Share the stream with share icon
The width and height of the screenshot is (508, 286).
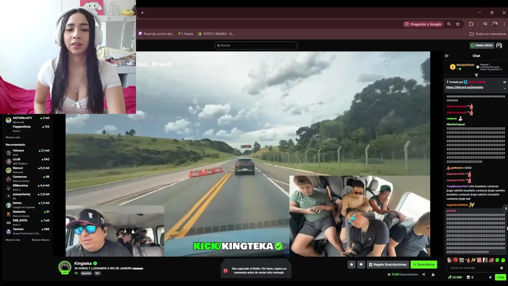point(423,274)
